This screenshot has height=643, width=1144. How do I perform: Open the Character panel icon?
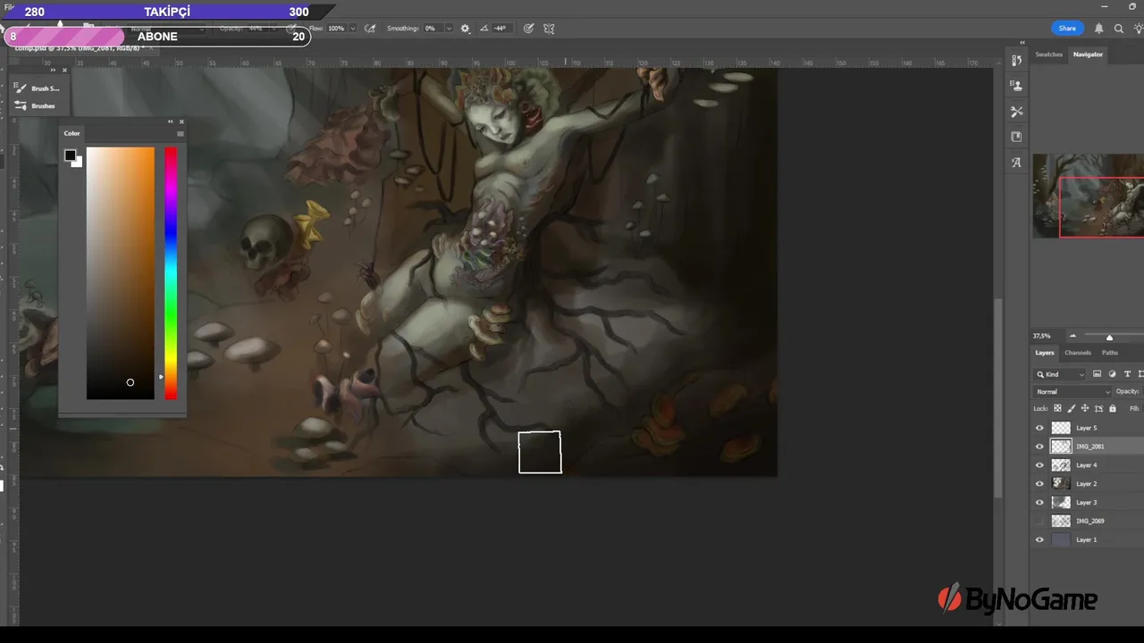click(x=1016, y=163)
